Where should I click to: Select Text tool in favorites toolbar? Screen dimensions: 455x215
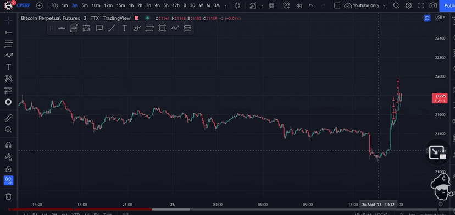124,28
